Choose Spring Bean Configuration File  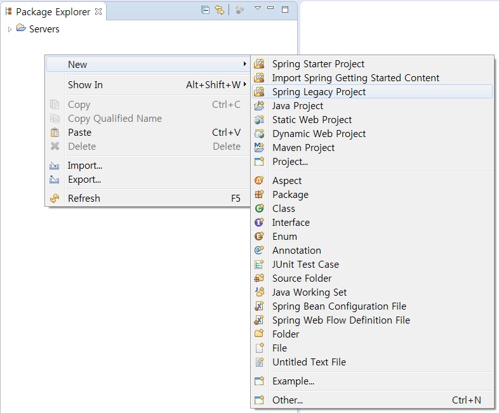[x=372, y=306]
